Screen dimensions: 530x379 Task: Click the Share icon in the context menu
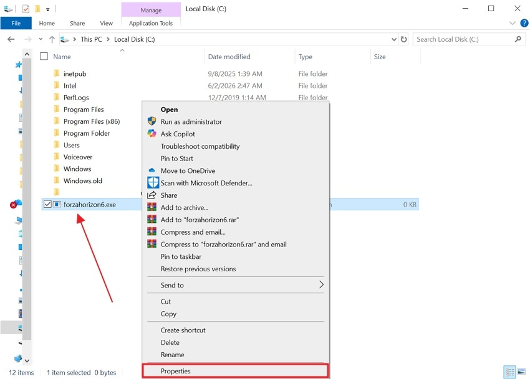click(x=152, y=195)
